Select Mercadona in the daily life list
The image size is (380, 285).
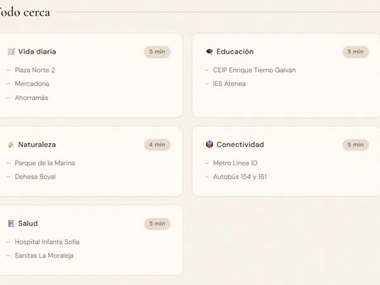pyautogui.click(x=32, y=84)
